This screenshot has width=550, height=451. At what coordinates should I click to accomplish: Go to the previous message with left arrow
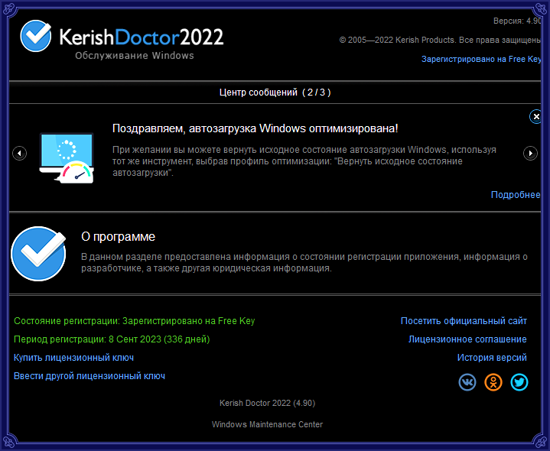(20, 153)
